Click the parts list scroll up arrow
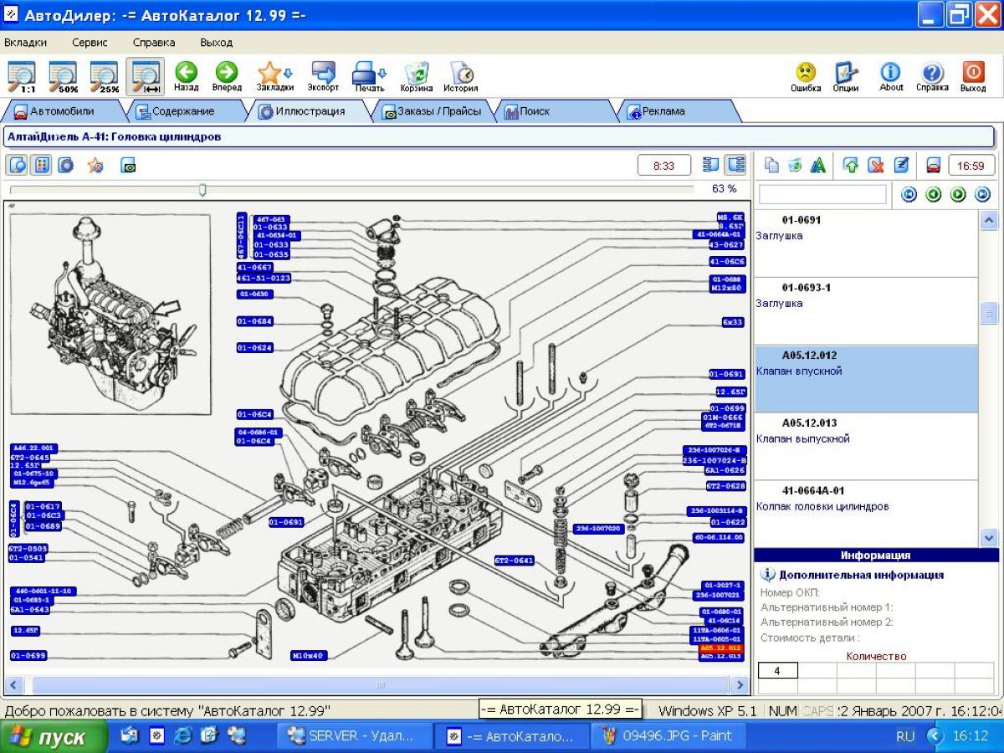This screenshot has width=1004, height=753. click(988, 219)
